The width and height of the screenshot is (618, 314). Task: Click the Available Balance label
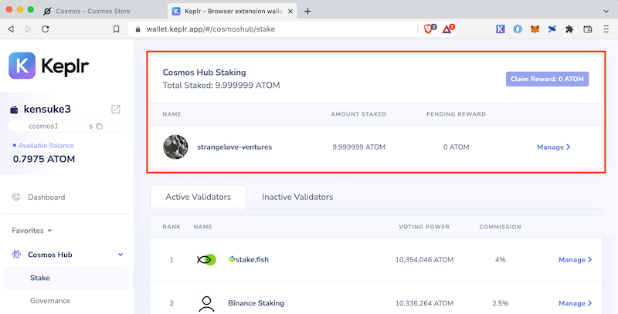click(x=46, y=145)
